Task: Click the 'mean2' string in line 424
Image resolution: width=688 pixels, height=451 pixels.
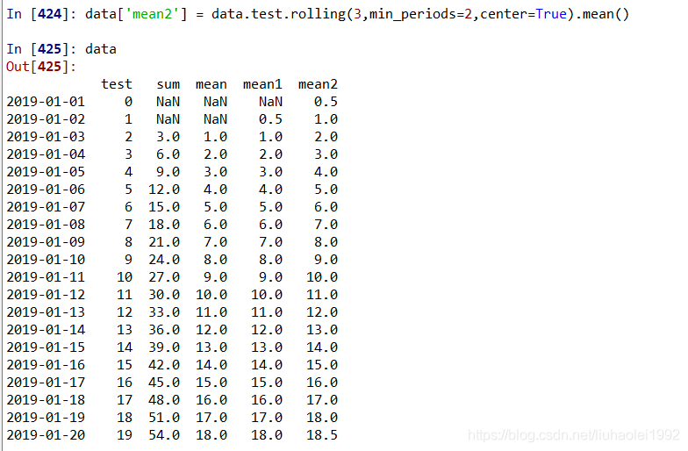Action: click(152, 14)
